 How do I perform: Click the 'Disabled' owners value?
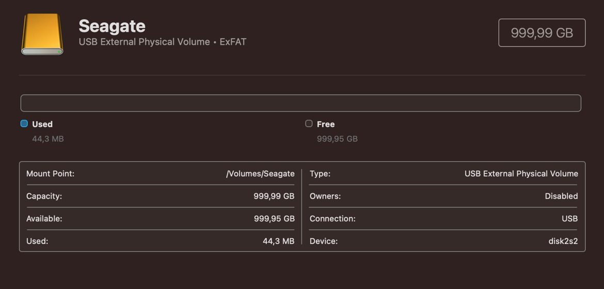[561, 196]
